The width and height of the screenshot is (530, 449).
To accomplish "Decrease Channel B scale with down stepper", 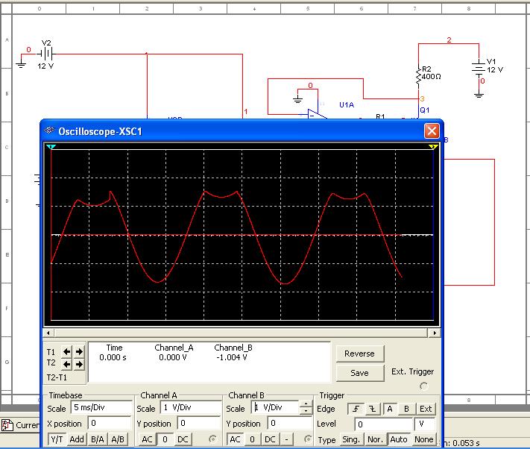I will point(306,412).
